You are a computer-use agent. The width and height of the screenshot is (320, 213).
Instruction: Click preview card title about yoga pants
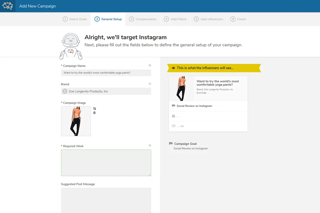[x=218, y=83]
